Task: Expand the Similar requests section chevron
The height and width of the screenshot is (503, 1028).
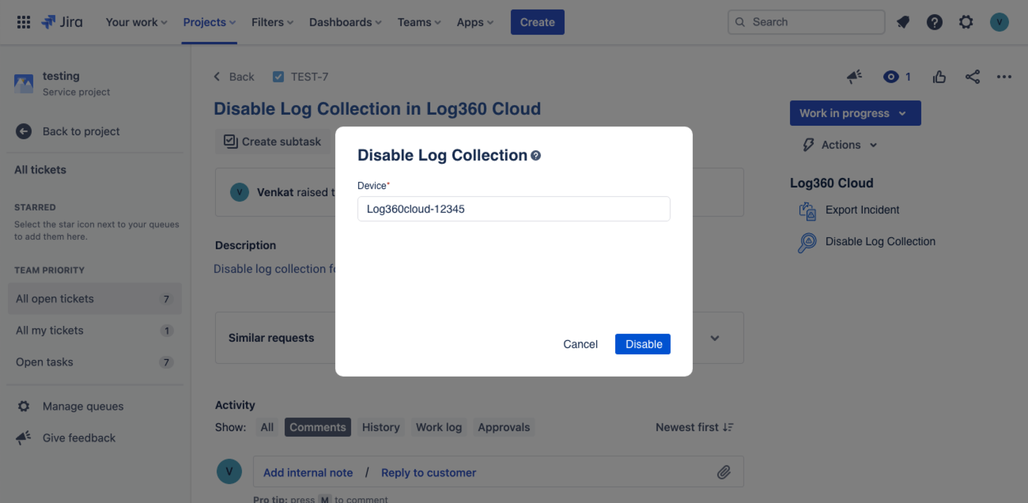Action: click(x=715, y=338)
